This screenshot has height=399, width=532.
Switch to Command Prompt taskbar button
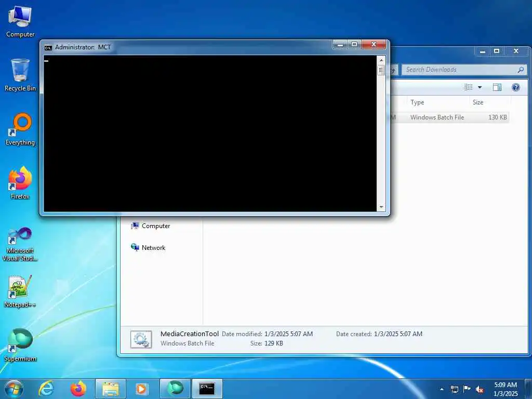[x=207, y=389]
